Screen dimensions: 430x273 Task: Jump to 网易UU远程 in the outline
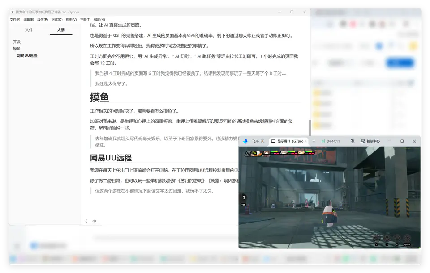point(27,55)
